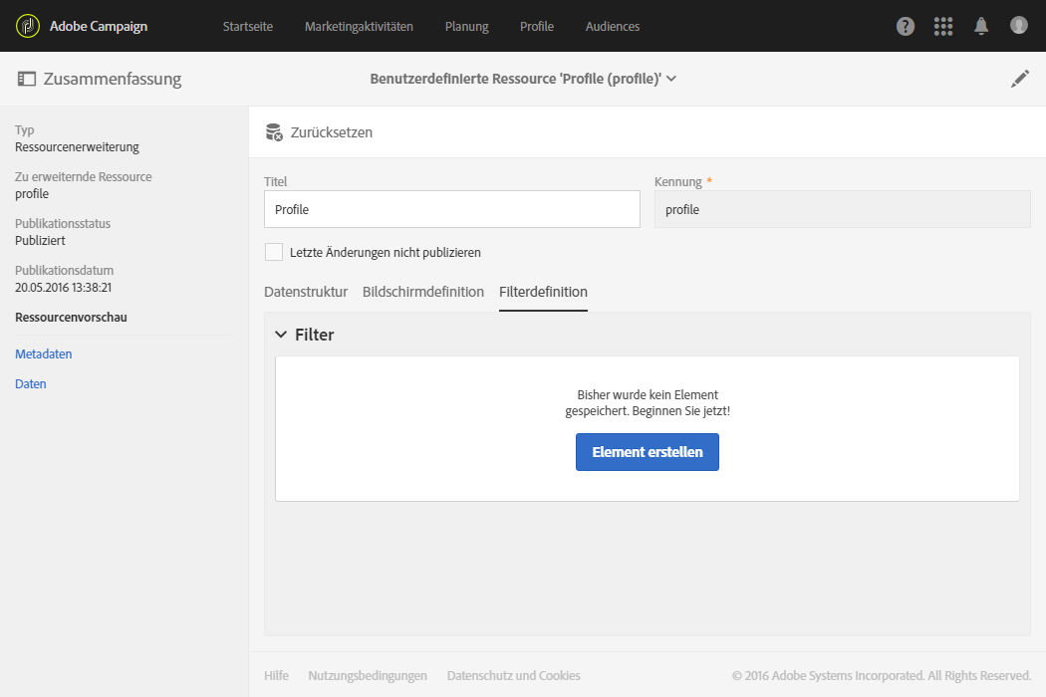Image resolution: width=1046 pixels, height=697 pixels.
Task: Open the Marketingaktivitäten menu
Action: (359, 27)
